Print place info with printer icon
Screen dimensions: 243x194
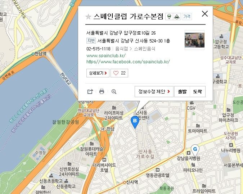[102, 91]
